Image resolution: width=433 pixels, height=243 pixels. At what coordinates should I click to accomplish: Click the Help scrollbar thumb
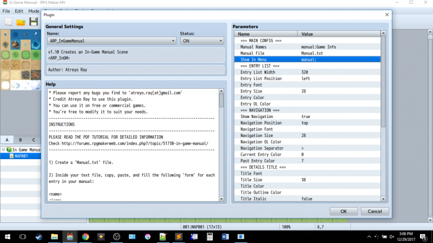(x=221, y=101)
